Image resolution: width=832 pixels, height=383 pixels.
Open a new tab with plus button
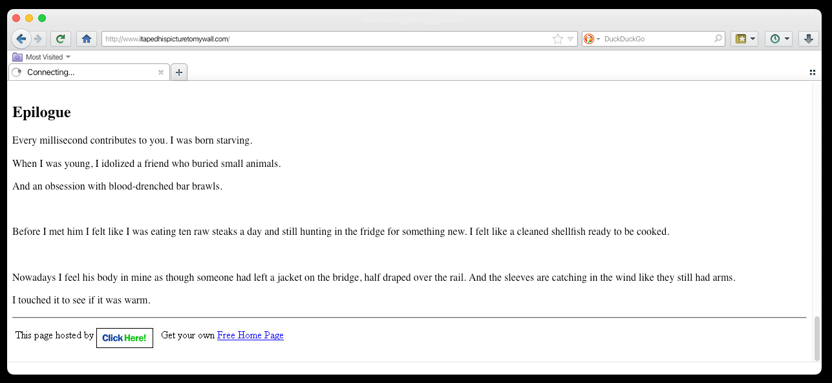tap(179, 72)
